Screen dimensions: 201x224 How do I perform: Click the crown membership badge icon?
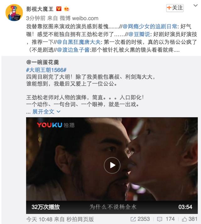point(67,9)
